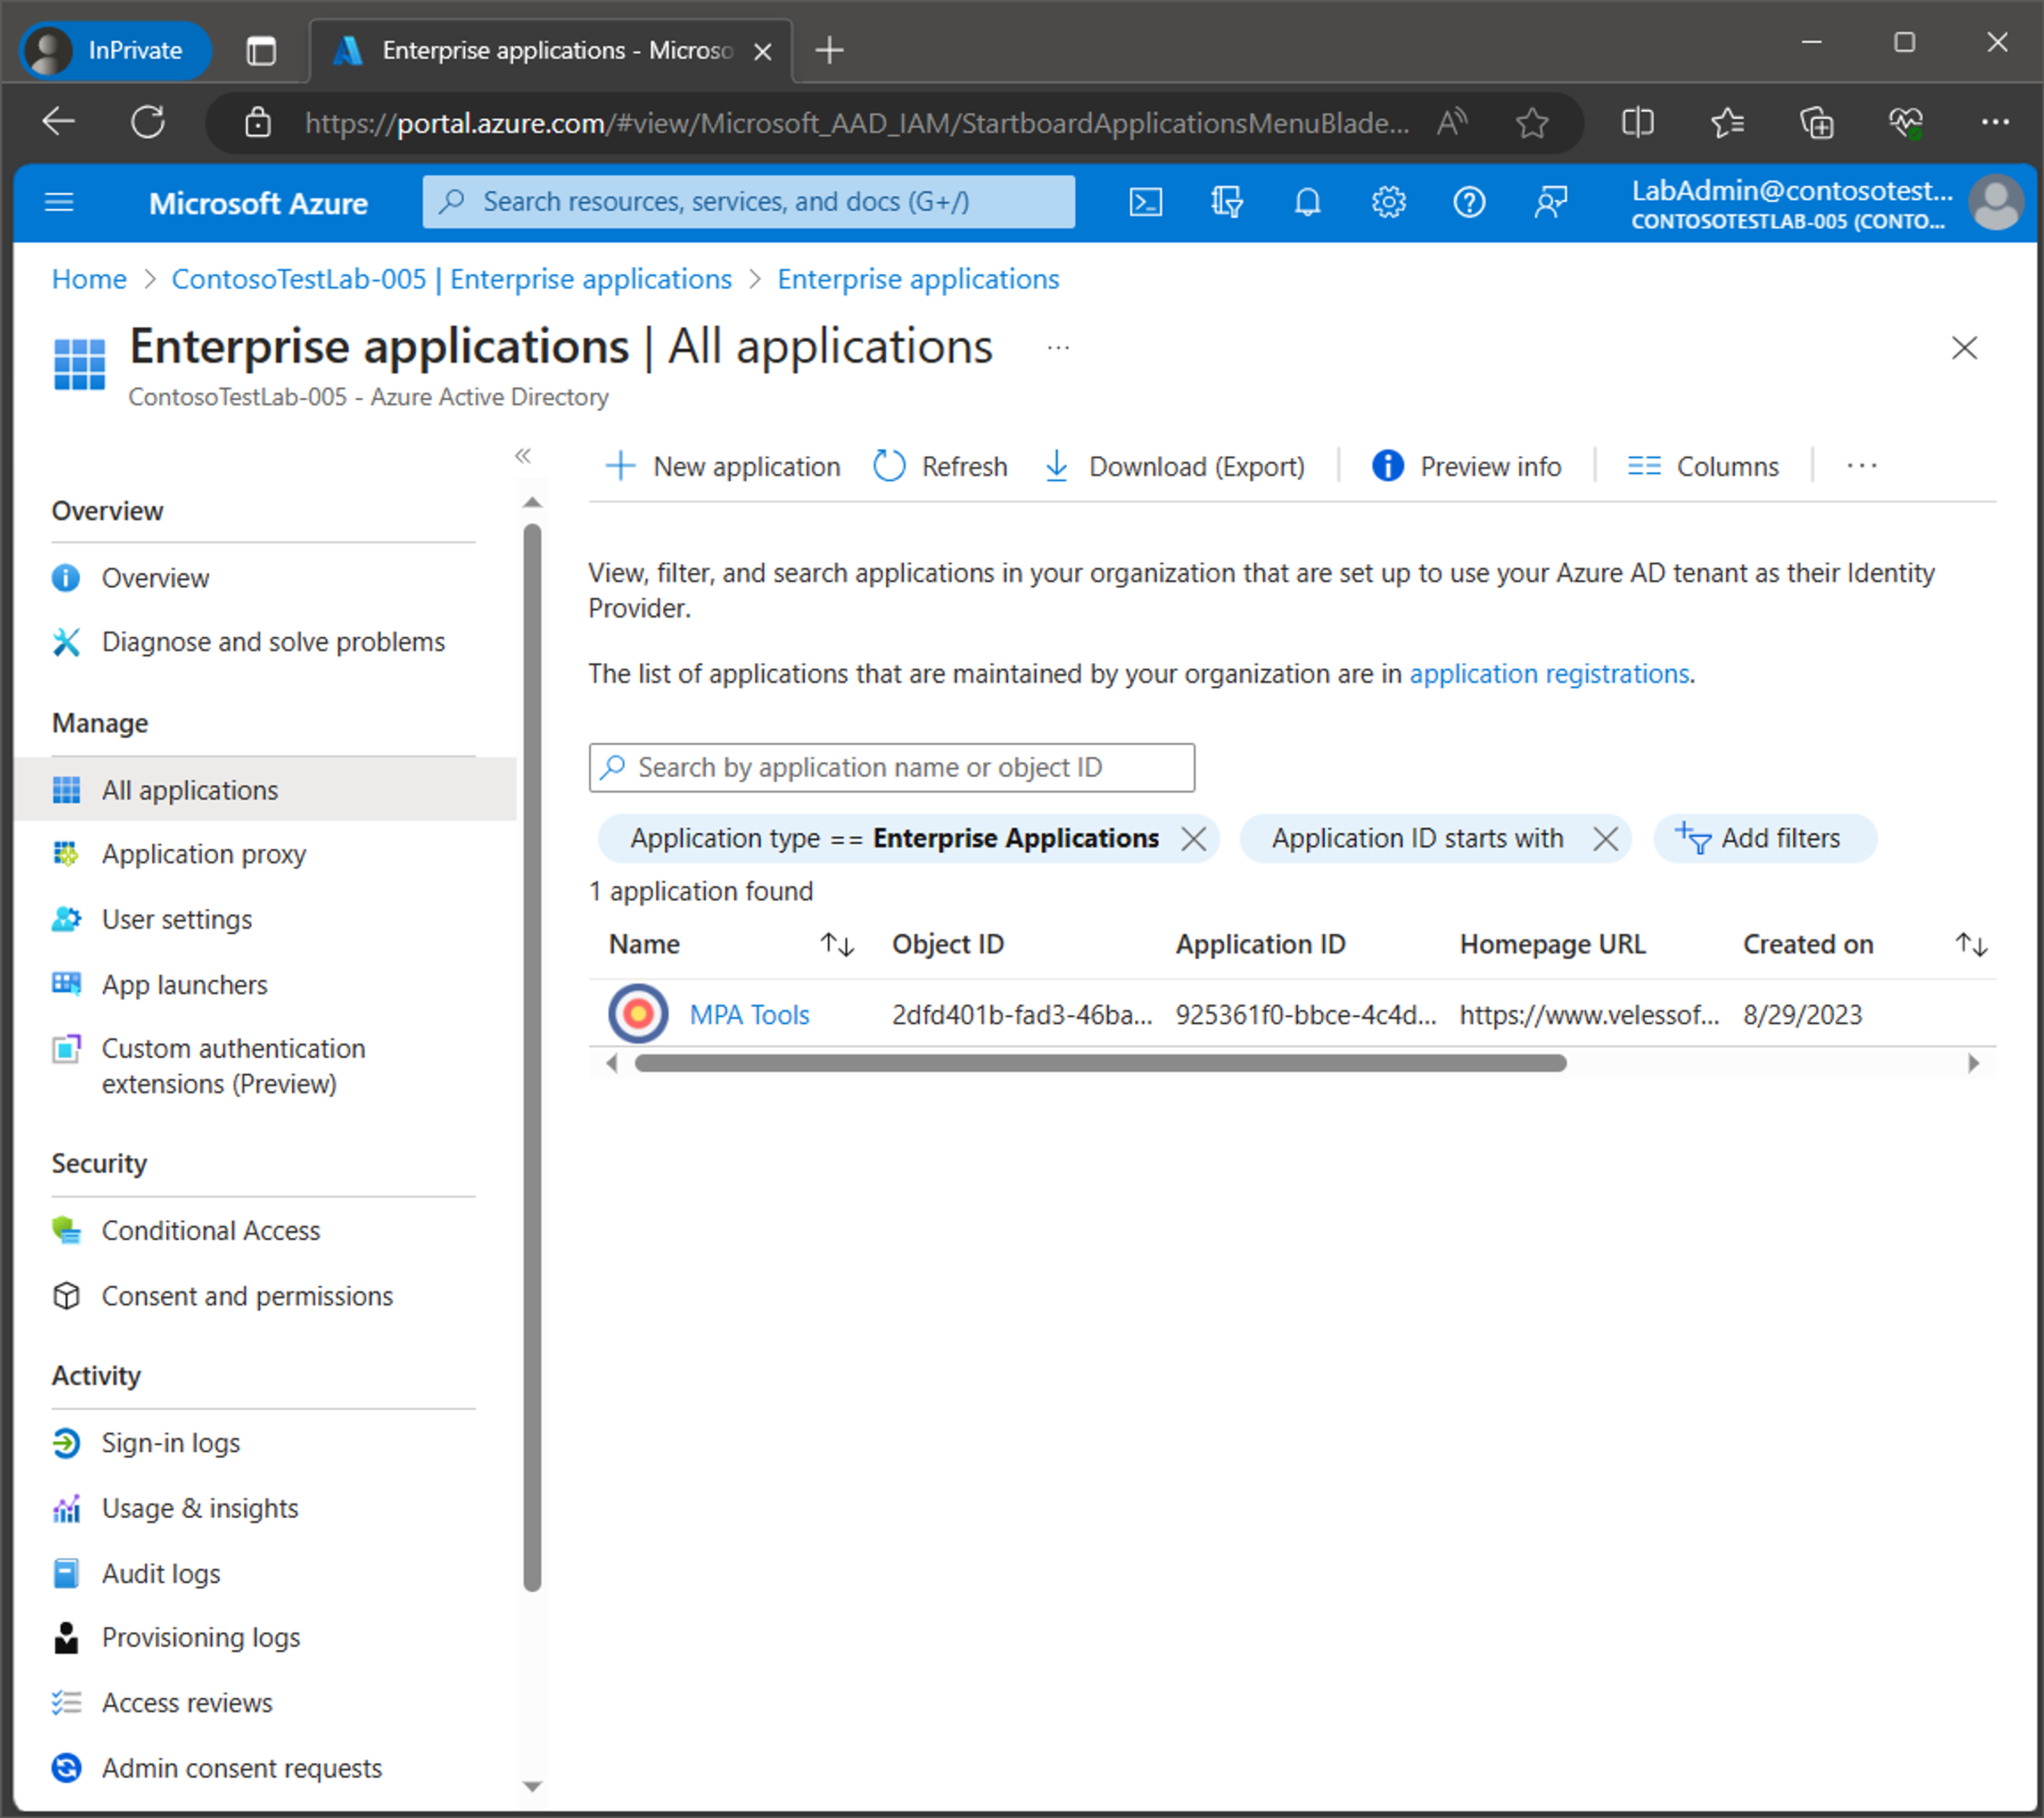Image resolution: width=2044 pixels, height=1818 pixels.
Task: Open the Help question mark icon
Action: pos(1469,203)
